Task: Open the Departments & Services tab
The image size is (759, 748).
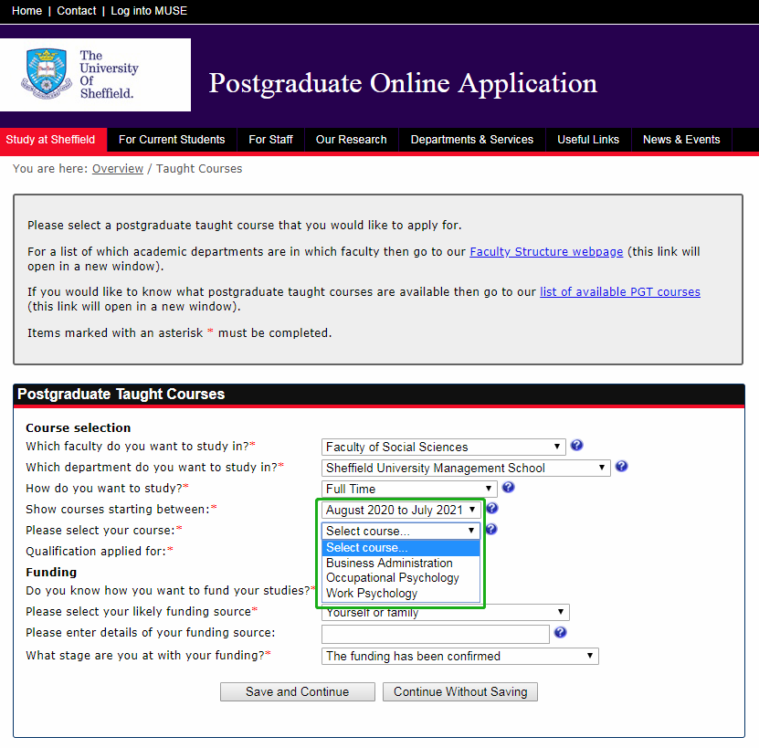Action: 472,140
